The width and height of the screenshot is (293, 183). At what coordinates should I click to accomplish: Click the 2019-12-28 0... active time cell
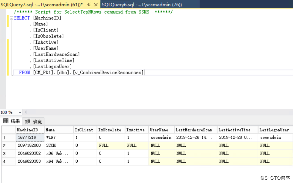pyautogui.click(x=237, y=138)
